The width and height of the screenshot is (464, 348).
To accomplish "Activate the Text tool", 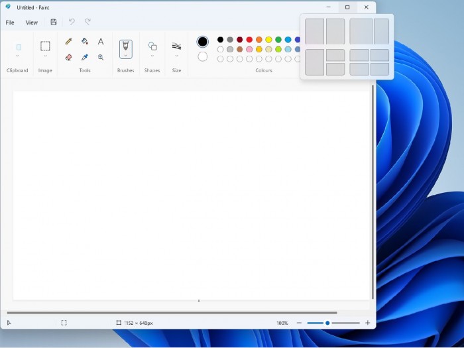I will (101, 41).
